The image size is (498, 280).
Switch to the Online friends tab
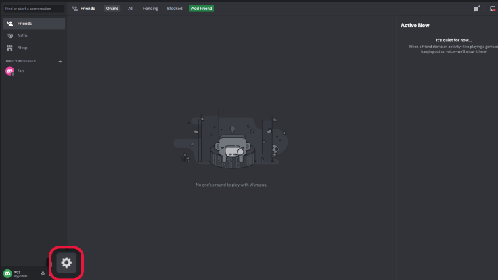pos(112,9)
